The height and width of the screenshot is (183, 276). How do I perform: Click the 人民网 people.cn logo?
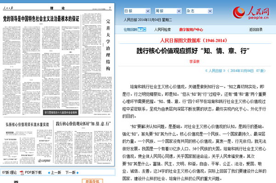click(251, 13)
